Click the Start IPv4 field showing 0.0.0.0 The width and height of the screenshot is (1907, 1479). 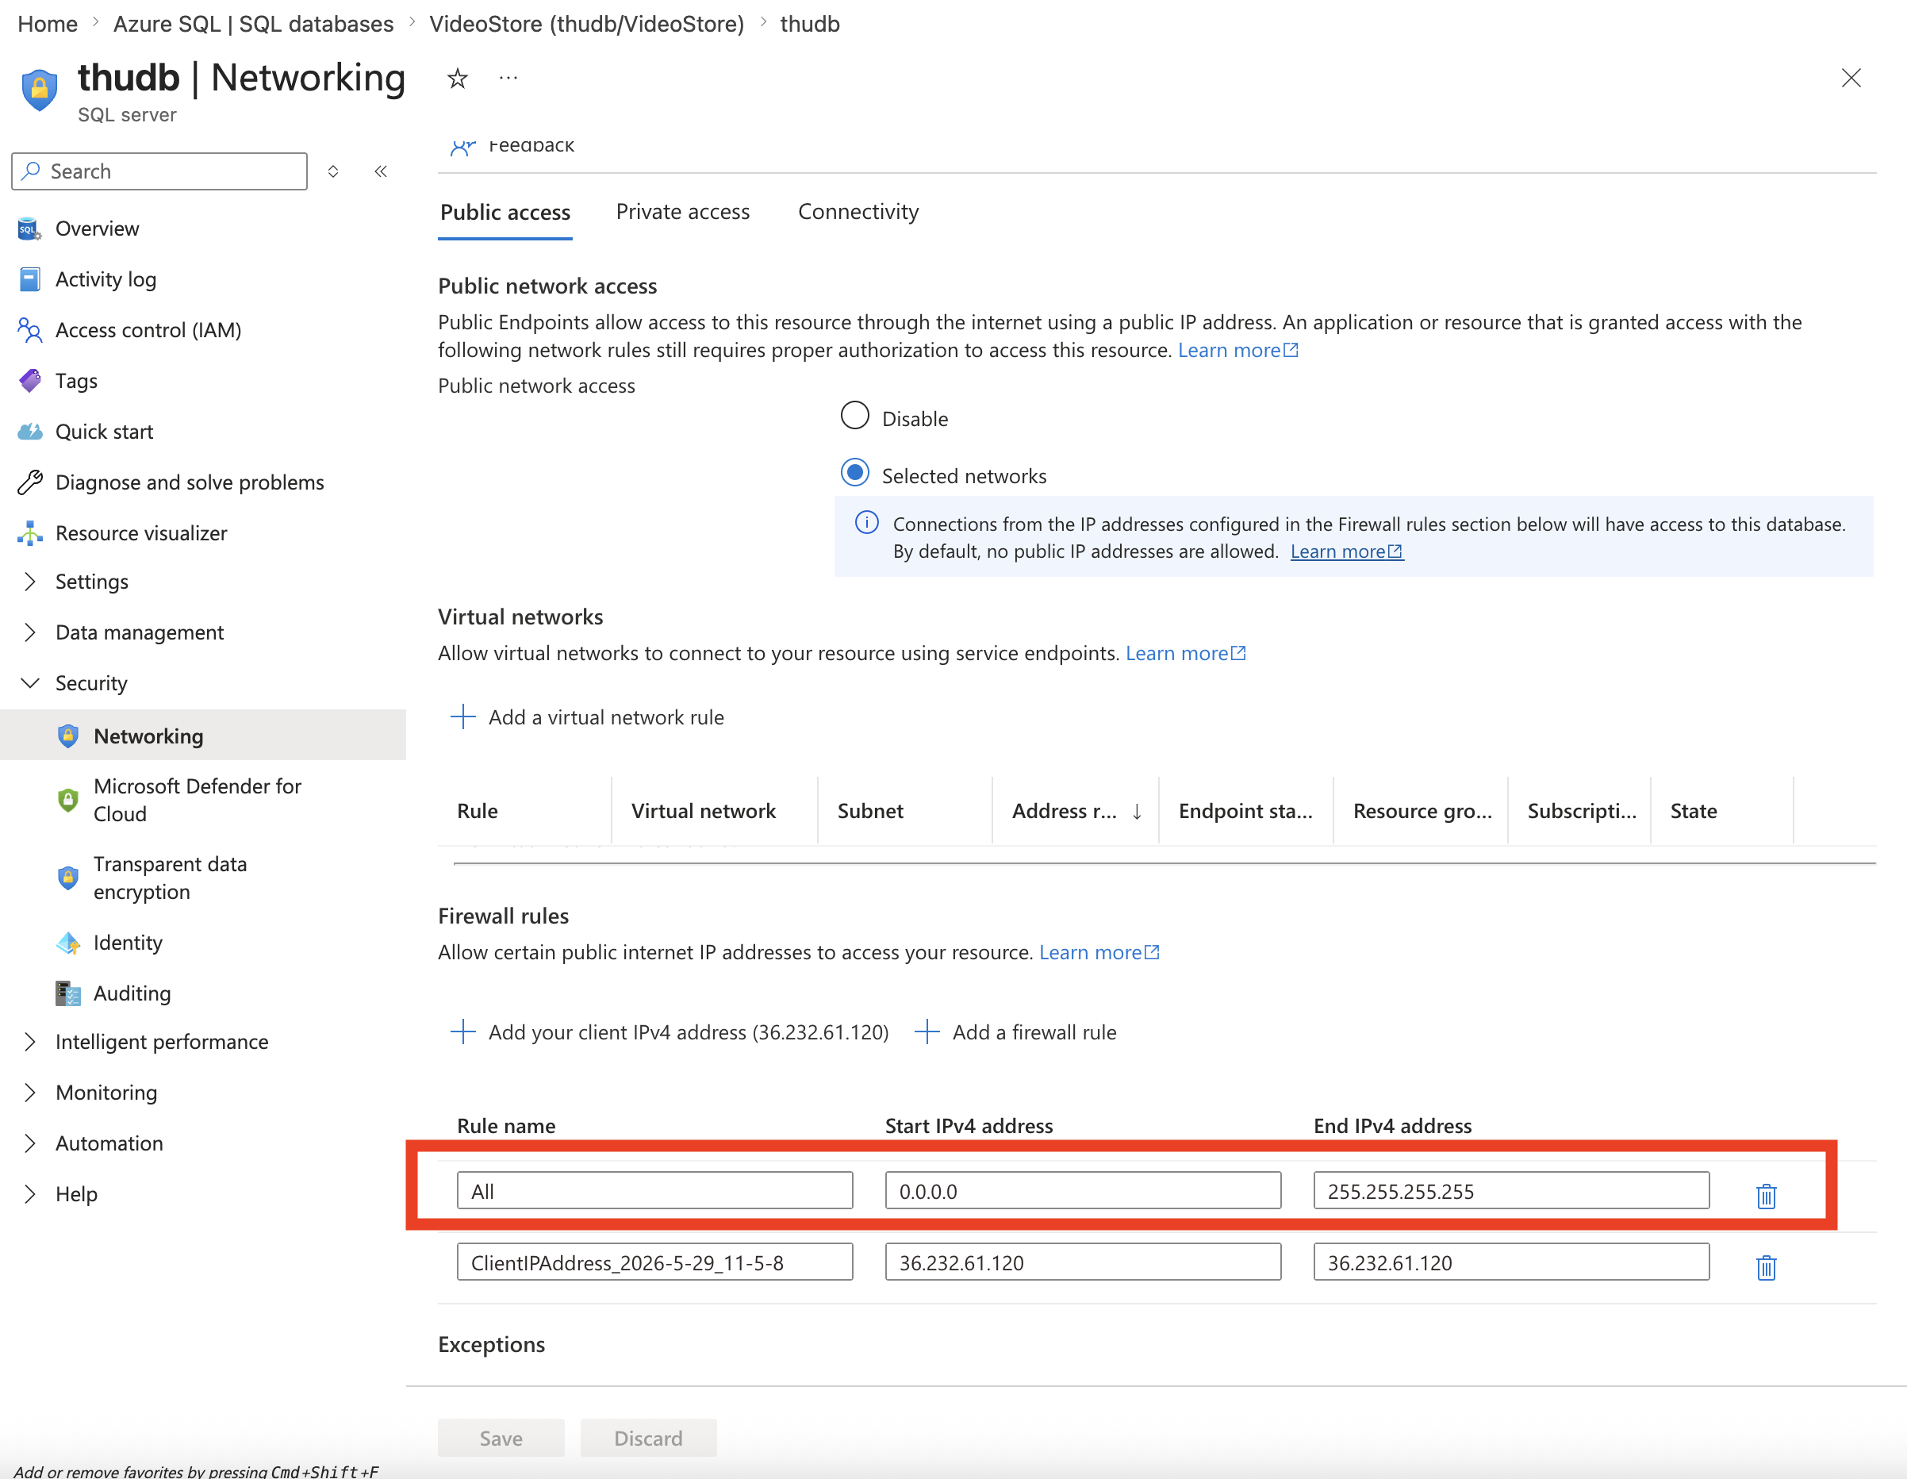pos(1083,1191)
